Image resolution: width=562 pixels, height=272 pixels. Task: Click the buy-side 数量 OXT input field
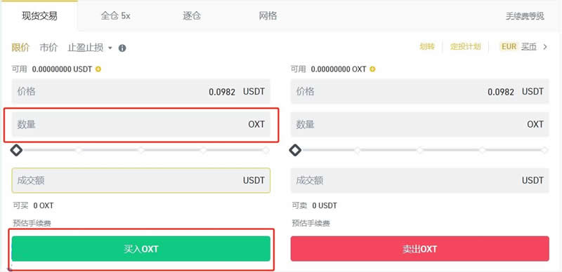point(141,124)
